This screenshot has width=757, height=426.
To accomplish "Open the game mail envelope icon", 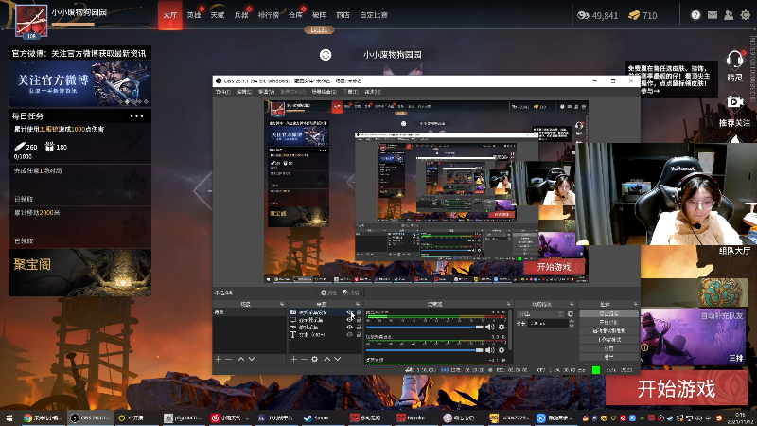I will tap(713, 15).
